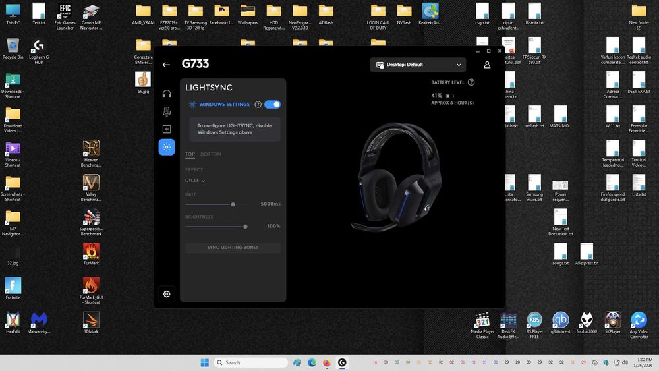The height and width of the screenshot is (371, 659).
Task: Select the 3DMark desktop icon
Action: 91,323
